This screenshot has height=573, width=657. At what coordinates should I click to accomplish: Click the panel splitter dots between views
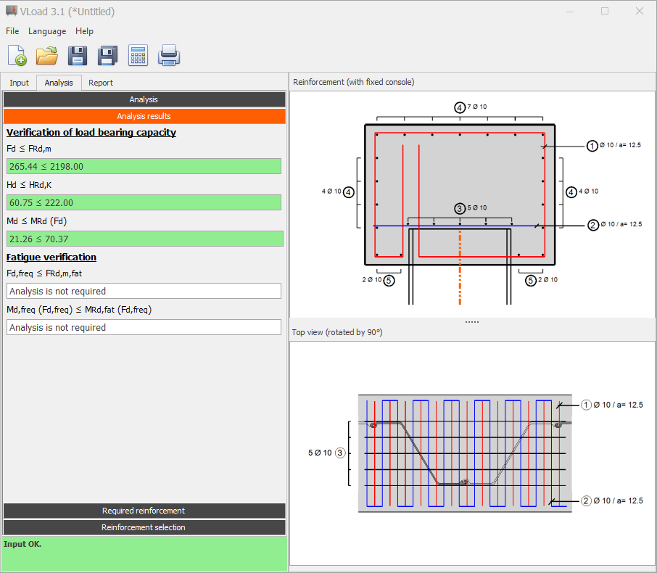click(x=472, y=322)
